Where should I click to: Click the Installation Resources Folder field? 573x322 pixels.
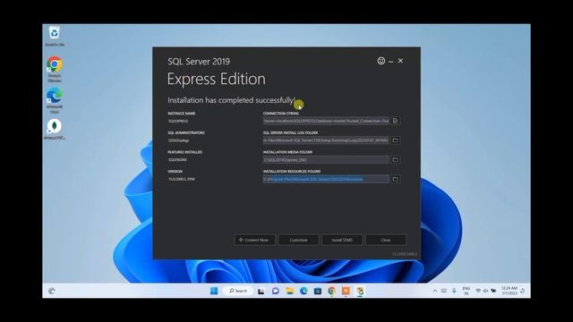(x=326, y=179)
